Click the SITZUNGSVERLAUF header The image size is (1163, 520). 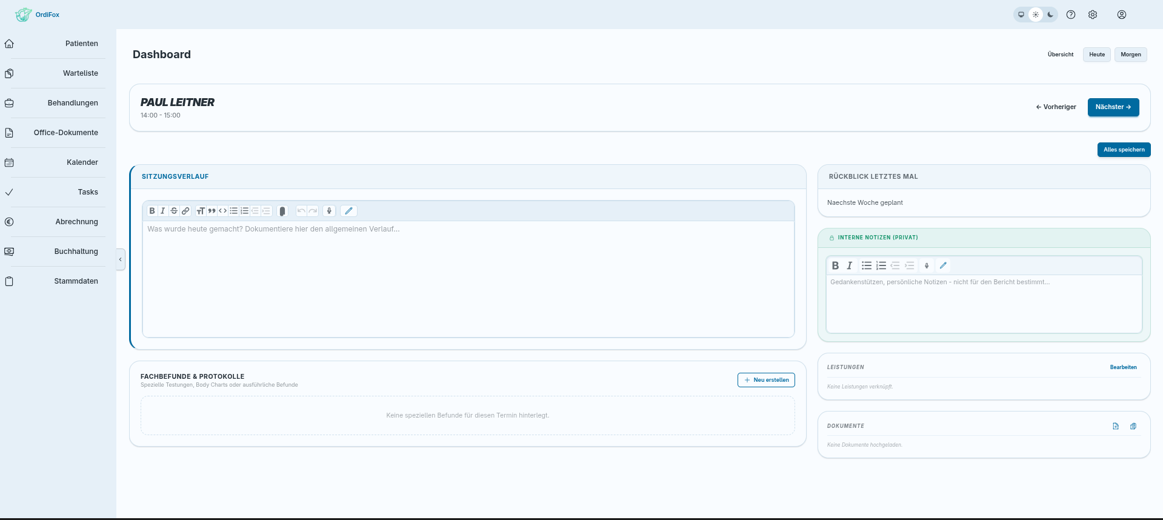click(x=175, y=177)
